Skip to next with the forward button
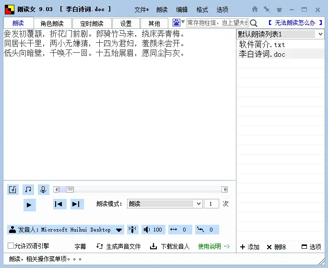 click(77, 204)
